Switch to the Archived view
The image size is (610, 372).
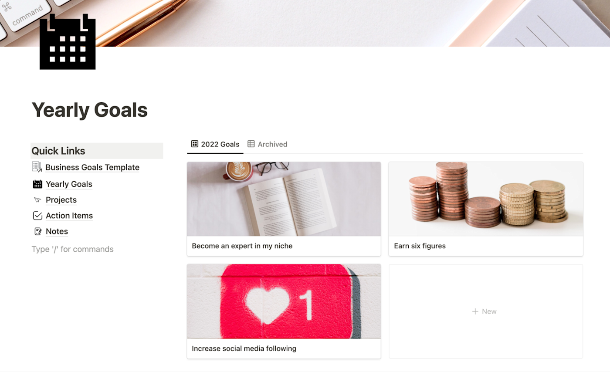pos(268,144)
